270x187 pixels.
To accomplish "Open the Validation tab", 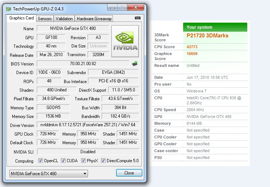I will (x=64, y=19).
